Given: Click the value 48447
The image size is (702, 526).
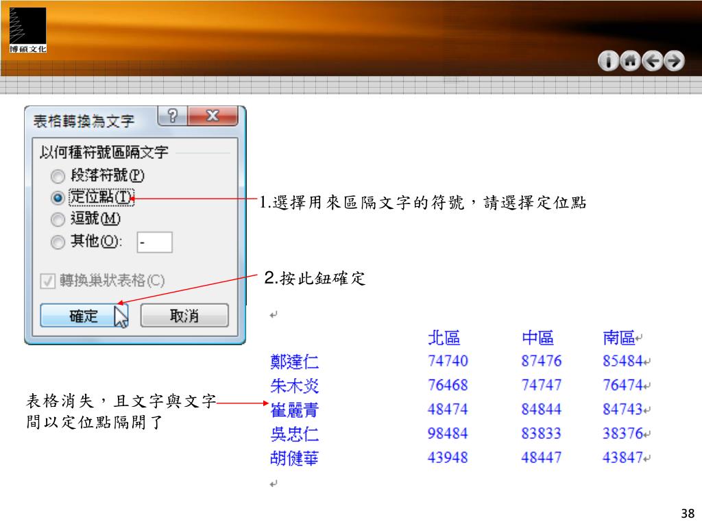Looking at the screenshot, I should point(542,458).
